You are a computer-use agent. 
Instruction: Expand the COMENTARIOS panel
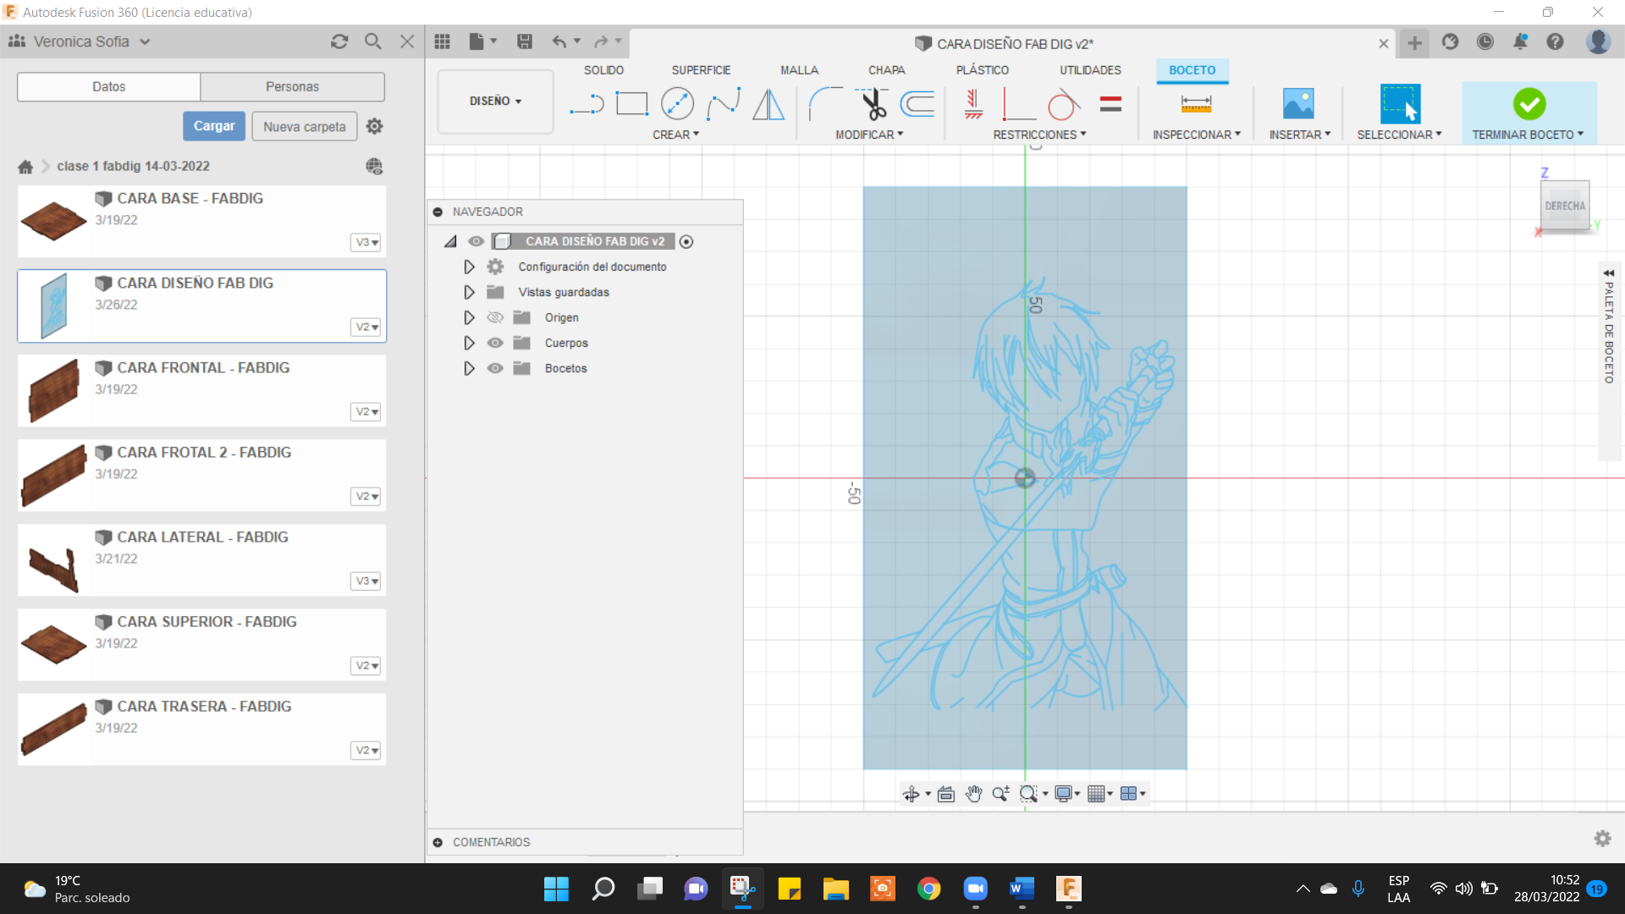(438, 842)
